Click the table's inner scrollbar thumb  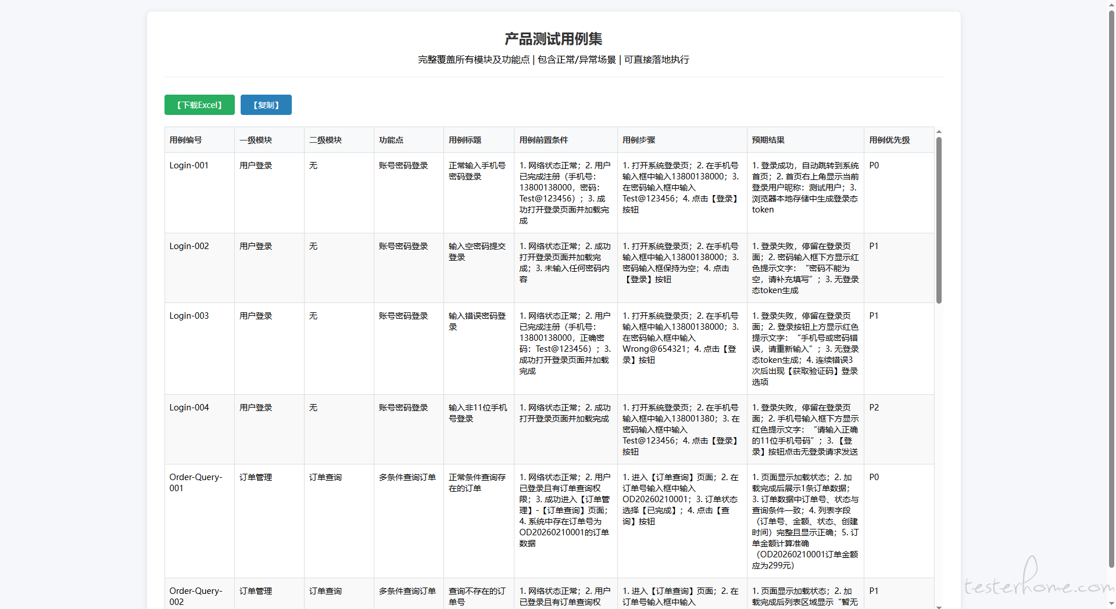(938, 221)
